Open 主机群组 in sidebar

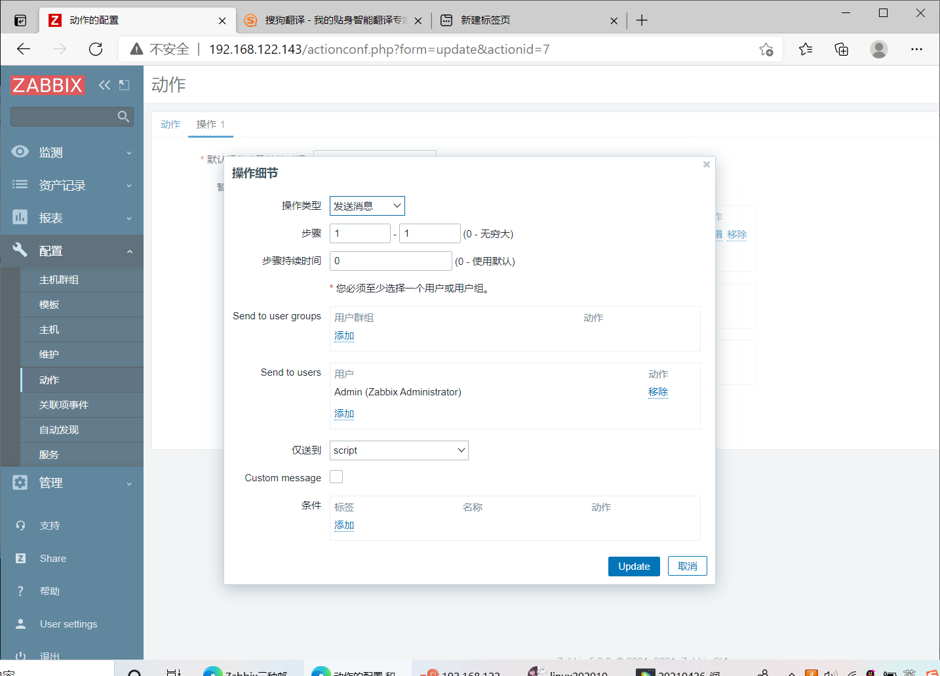58,279
